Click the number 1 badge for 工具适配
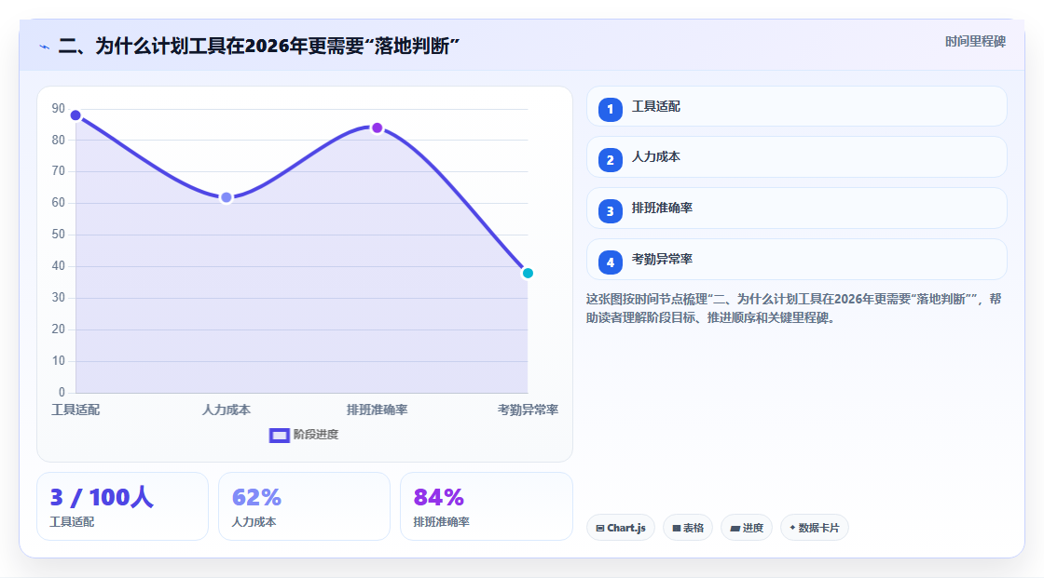Screen dimensions: 1044x578 click(610, 109)
